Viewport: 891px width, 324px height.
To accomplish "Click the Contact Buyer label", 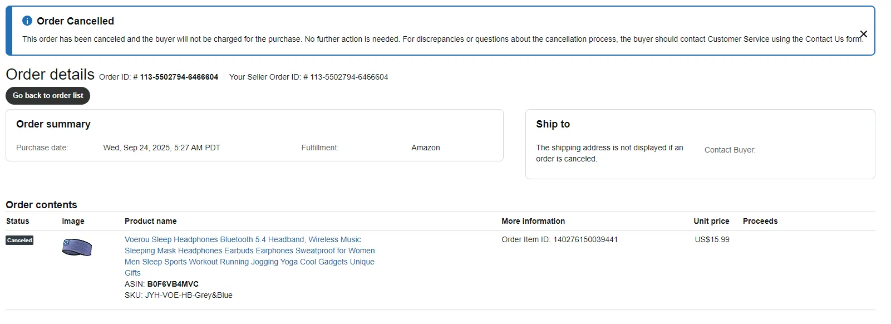I will pos(730,150).
